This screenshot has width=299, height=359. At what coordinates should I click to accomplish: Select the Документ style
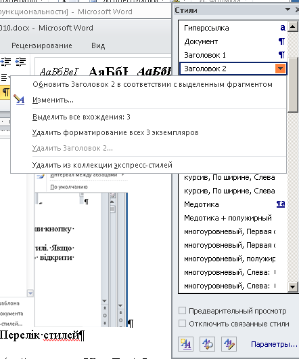pyautogui.click(x=233, y=41)
